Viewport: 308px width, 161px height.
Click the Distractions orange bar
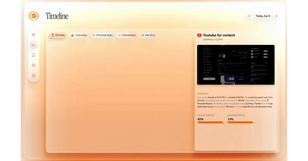(240, 122)
